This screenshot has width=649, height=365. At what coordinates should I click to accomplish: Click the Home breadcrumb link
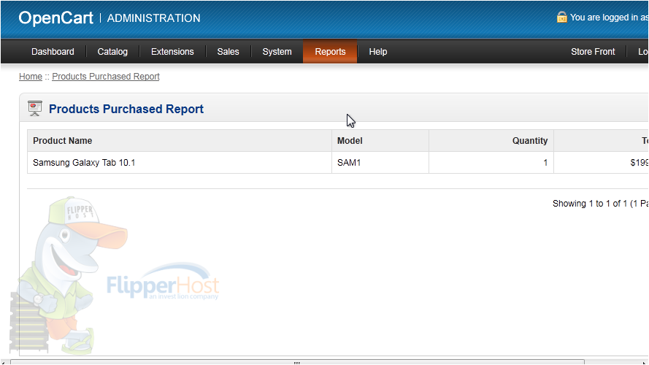pyautogui.click(x=31, y=77)
